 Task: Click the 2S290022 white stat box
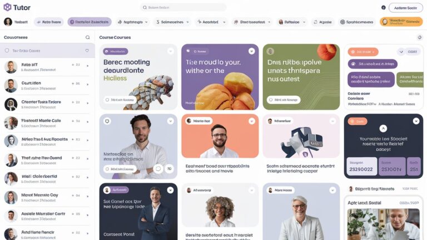[361, 166]
